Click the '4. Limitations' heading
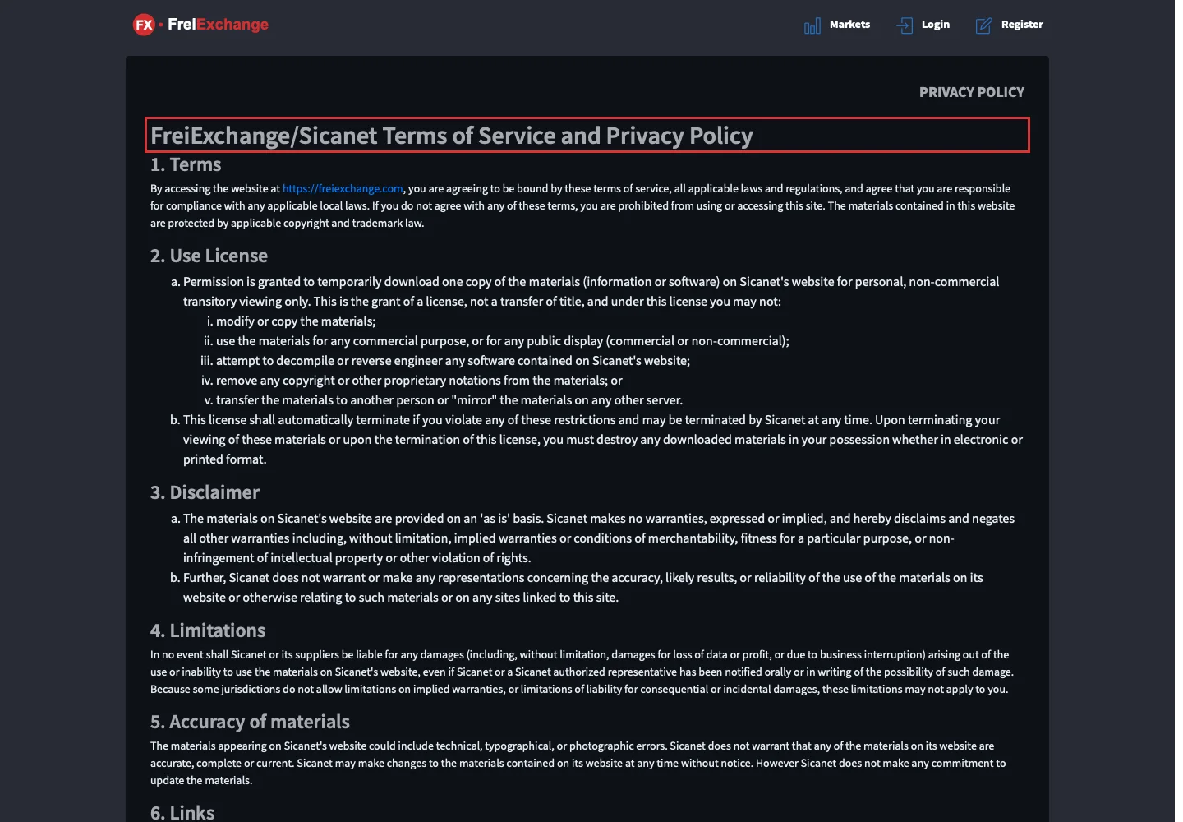Viewport: 1183px width, 822px height. (208, 630)
